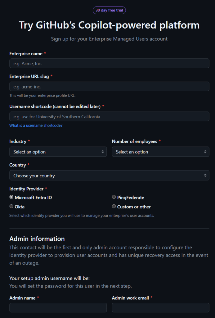Click the Enterprise URL slug field
Image resolution: width=215 pixels, height=318 pixels.
109,86
